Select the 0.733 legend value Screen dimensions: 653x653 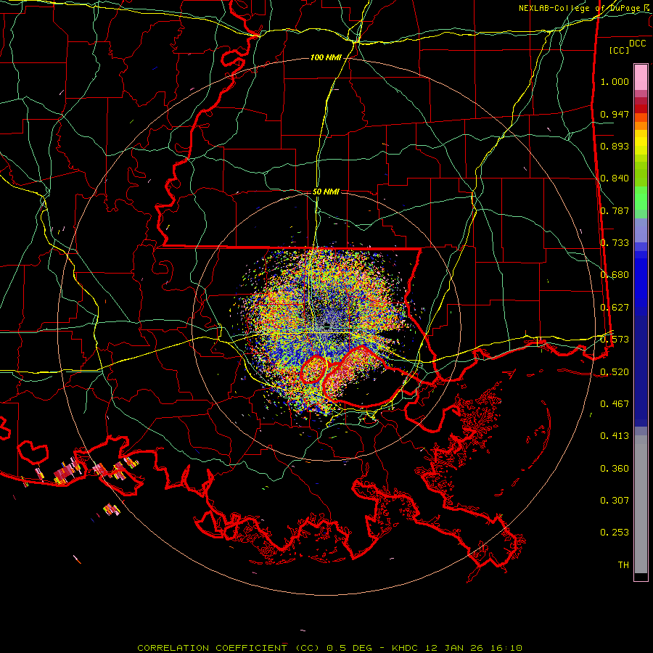tap(615, 243)
